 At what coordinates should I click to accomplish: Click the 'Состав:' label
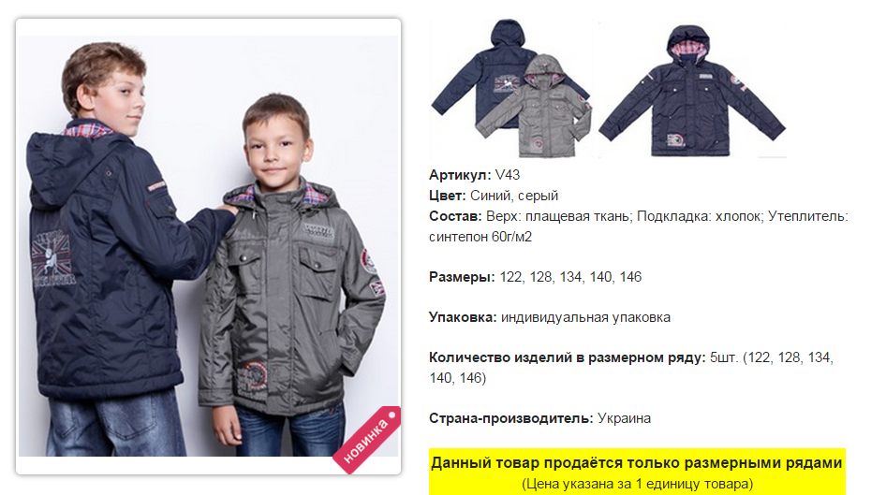[455, 216]
